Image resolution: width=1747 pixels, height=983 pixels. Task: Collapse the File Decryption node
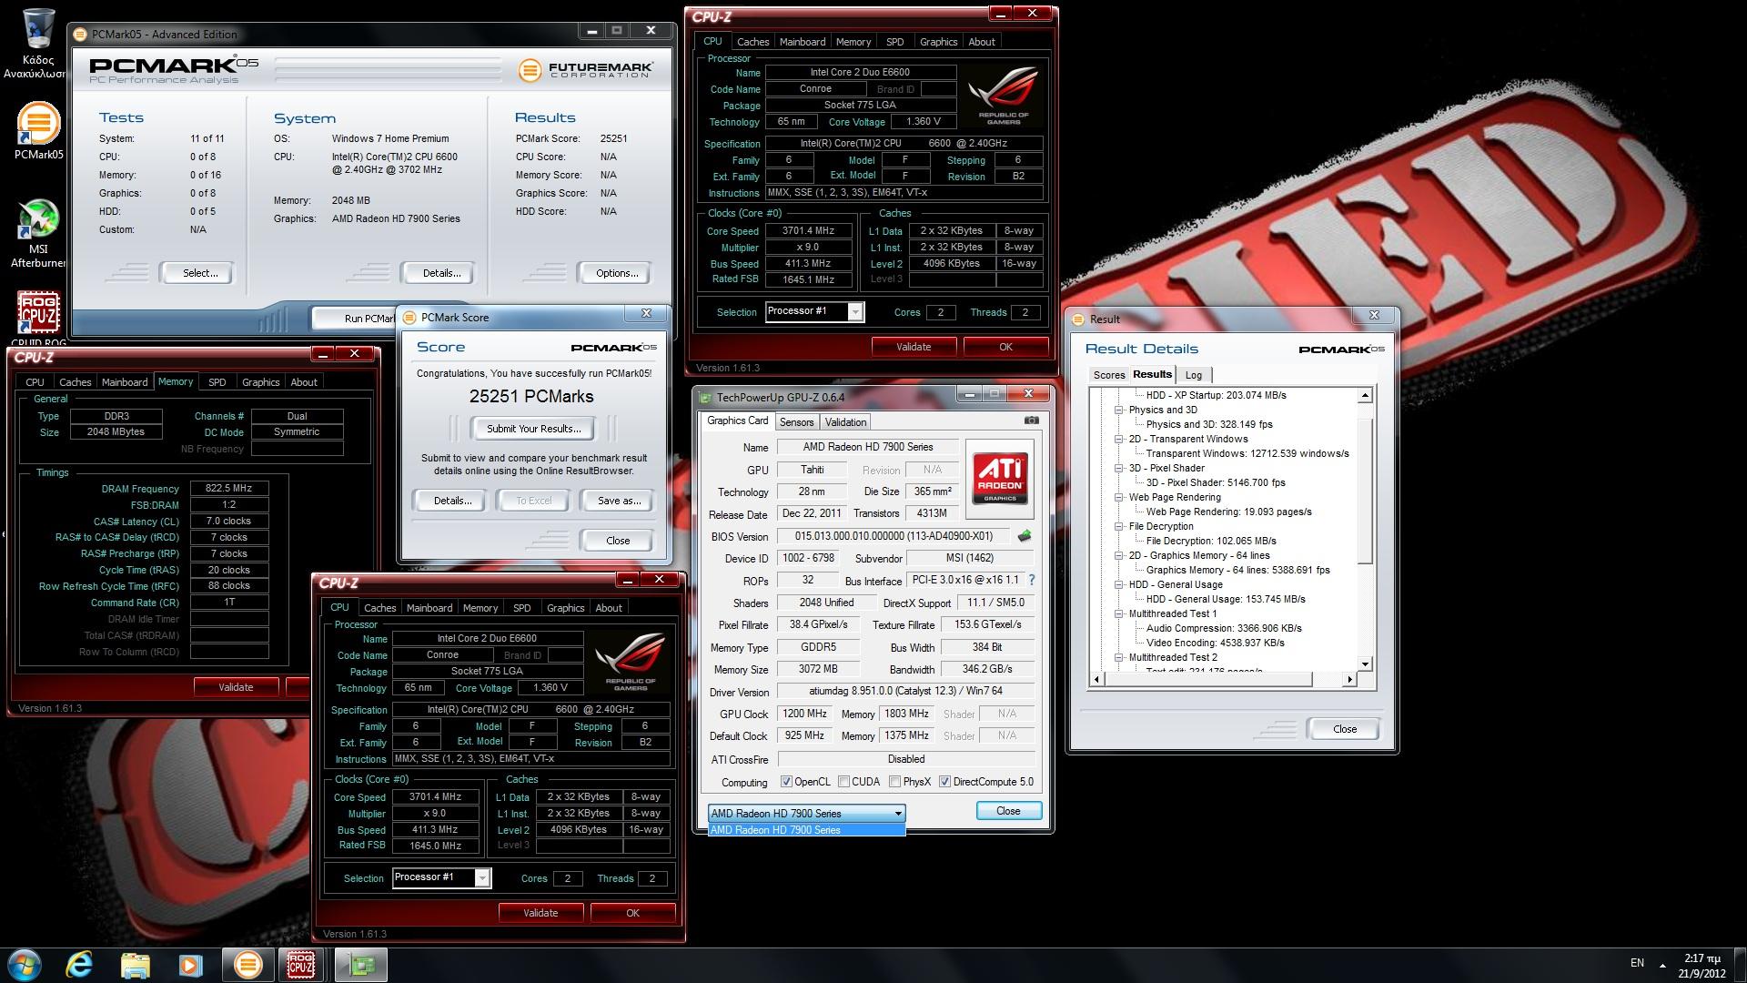(x=1119, y=526)
